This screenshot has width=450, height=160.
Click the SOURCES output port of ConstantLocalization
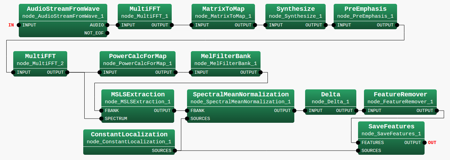(175, 151)
